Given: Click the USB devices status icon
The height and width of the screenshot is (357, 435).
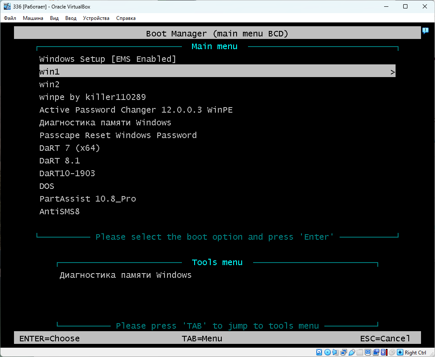Looking at the screenshot, I should (x=351, y=352).
